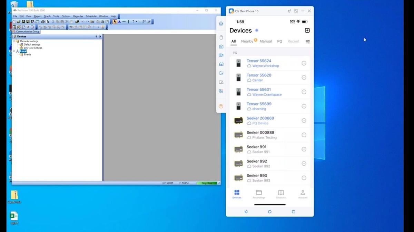Select pmi-view-settings in the tree
Screen dimensions: 414x232
point(33,48)
